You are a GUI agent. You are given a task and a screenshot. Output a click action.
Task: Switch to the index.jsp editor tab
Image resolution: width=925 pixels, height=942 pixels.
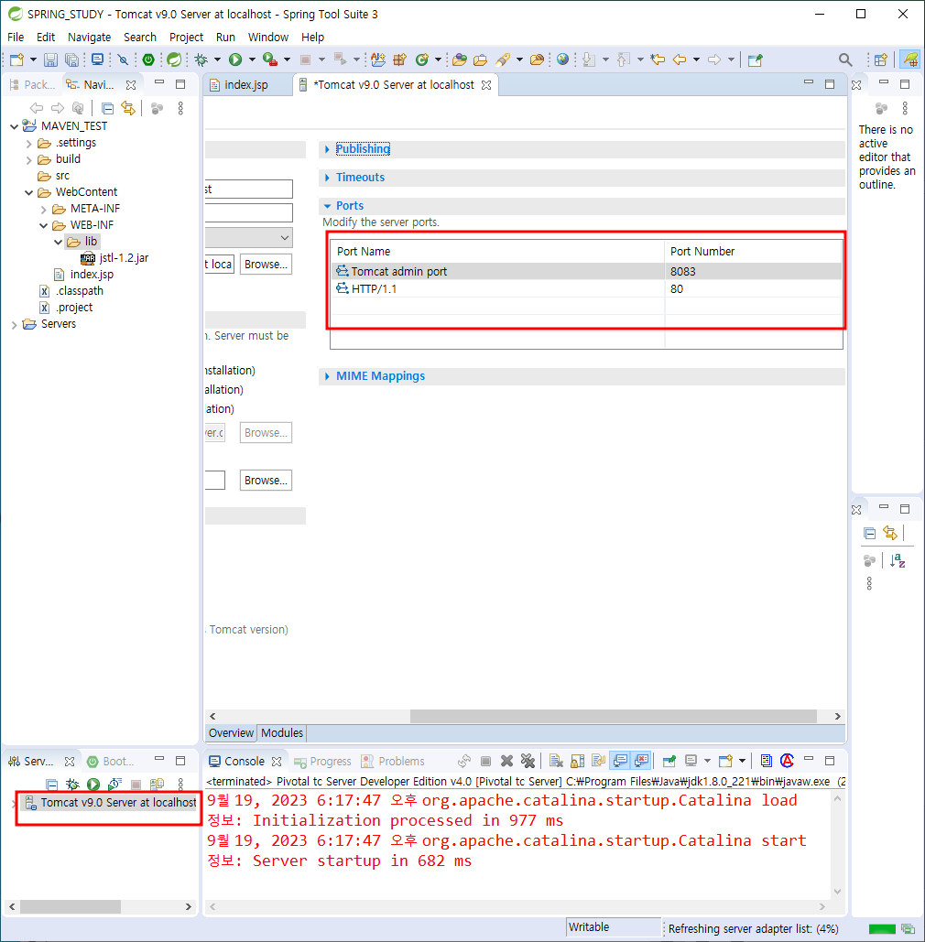pos(246,85)
